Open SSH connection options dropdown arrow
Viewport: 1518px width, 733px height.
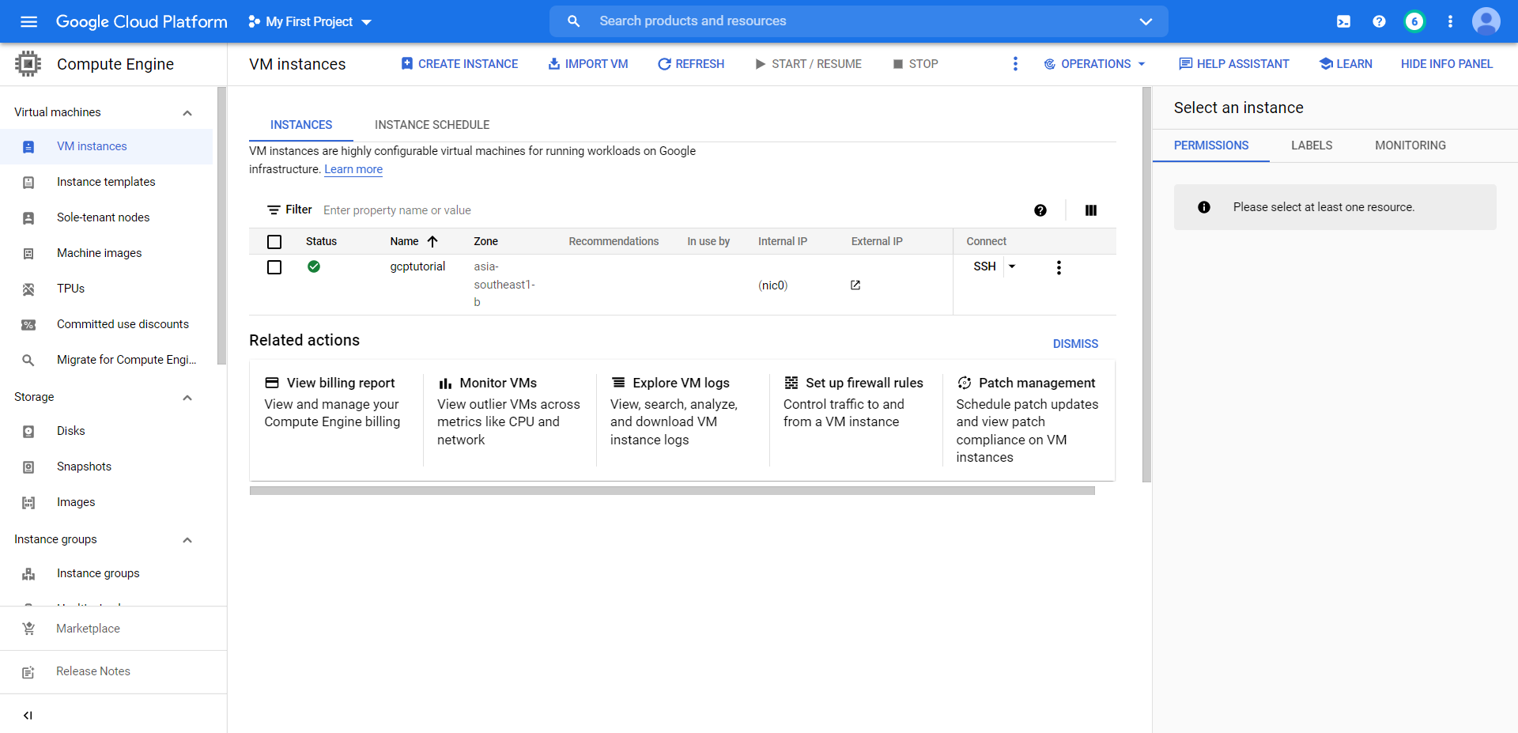1012,266
